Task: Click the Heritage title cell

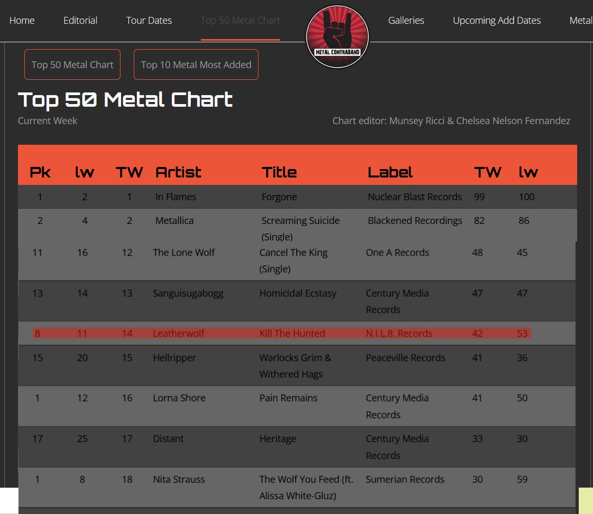Action: [277, 439]
